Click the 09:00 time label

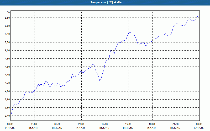tap(81, 124)
